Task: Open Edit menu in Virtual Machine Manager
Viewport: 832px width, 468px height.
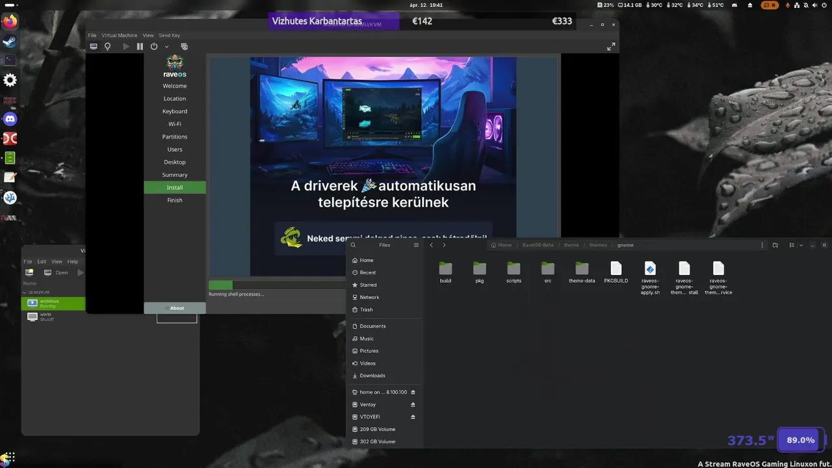Action: 42,261
